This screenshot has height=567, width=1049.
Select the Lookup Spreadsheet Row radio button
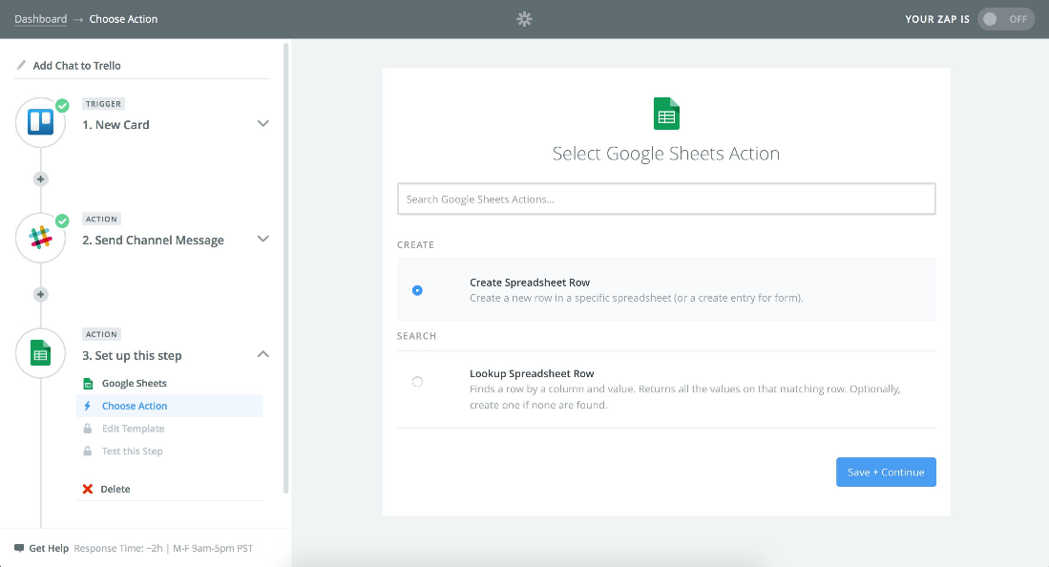pyautogui.click(x=417, y=382)
